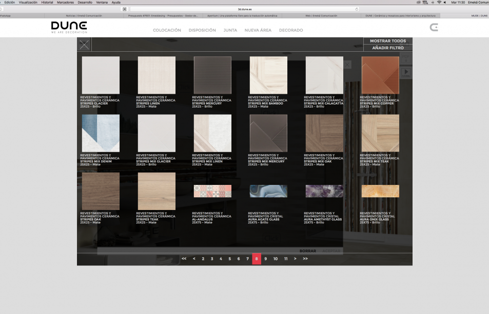Close the tile catalog overlay with X
This screenshot has height=314, width=489.
click(x=84, y=45)
